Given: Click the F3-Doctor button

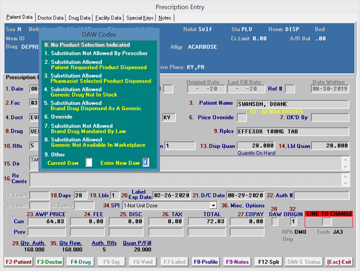Looking at the screenshot, I should point(50,262).
